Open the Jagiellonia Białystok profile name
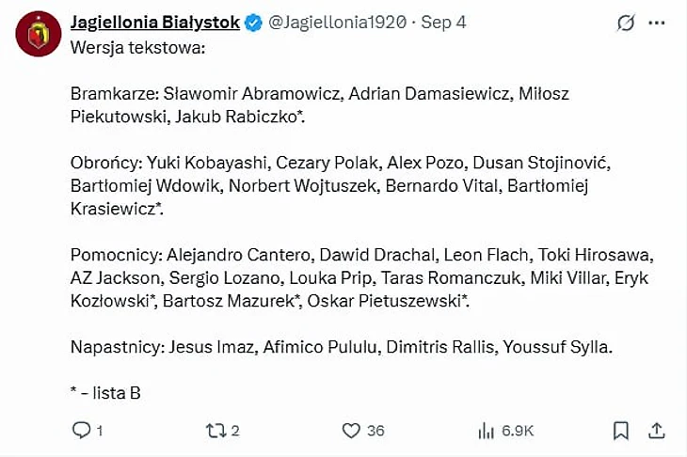The height and width of the screenshot is (457, 687). coord(155,22)
